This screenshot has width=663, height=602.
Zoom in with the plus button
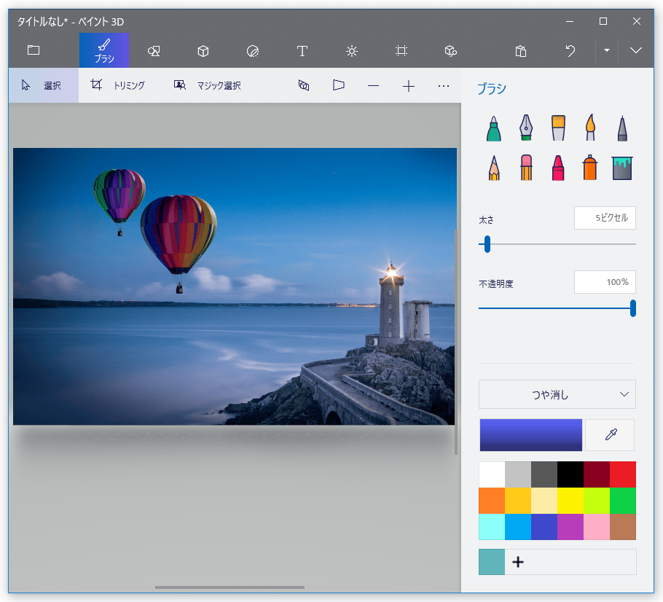click(409, 86)
